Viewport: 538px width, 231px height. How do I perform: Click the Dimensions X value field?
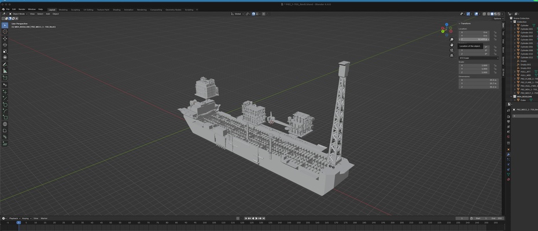(478, 80)
